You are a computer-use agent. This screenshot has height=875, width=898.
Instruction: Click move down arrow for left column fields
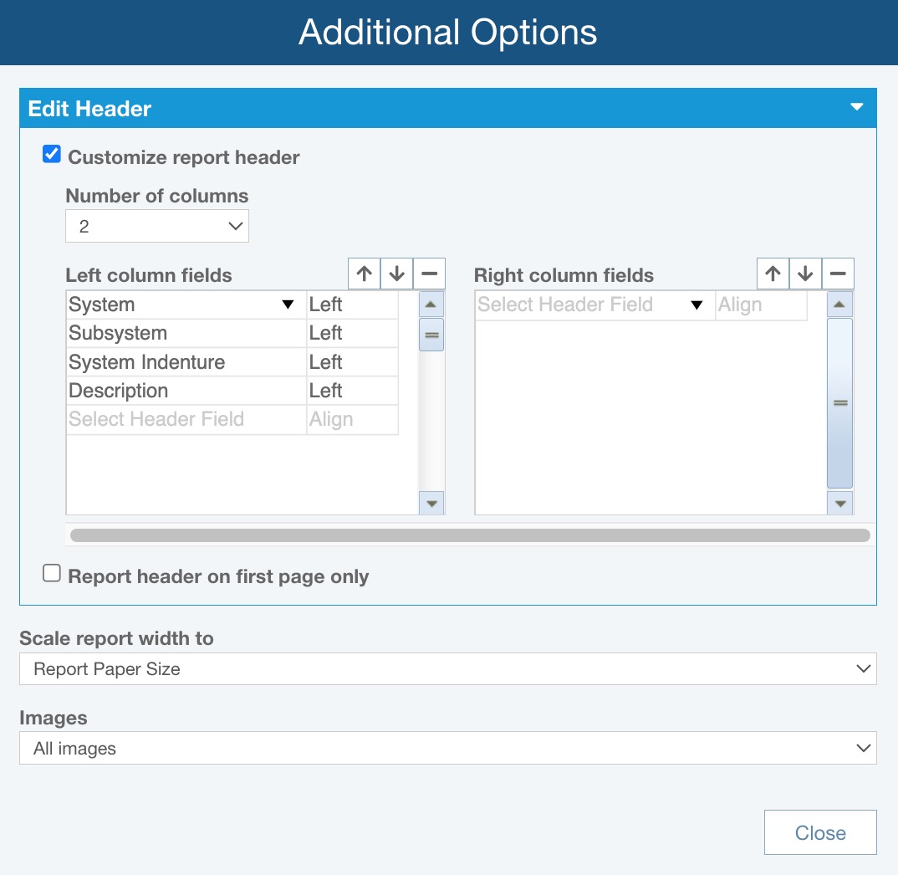[396, 274]
